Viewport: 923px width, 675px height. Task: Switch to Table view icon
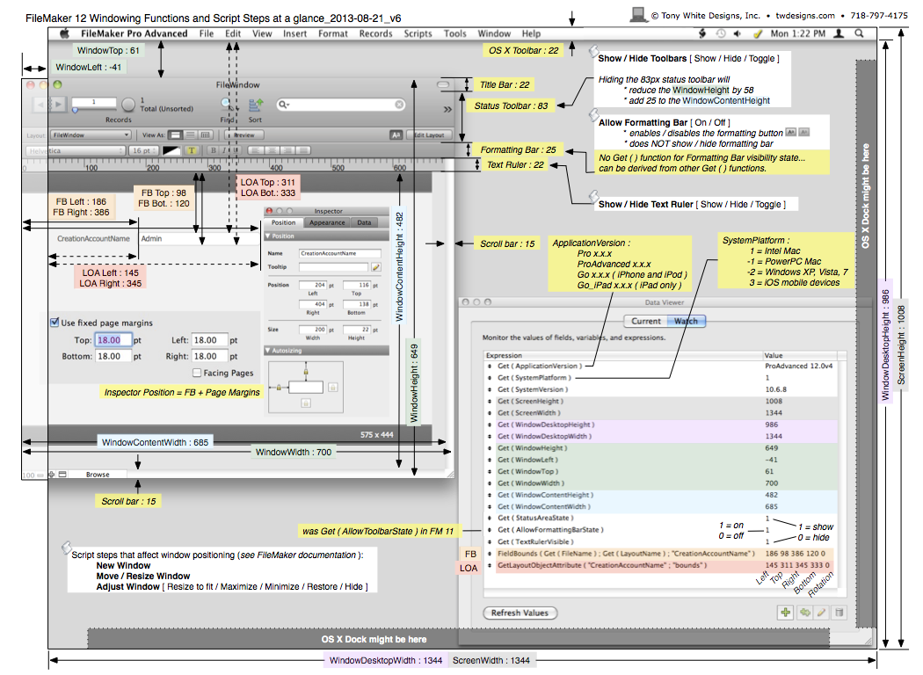click(205, 134)
